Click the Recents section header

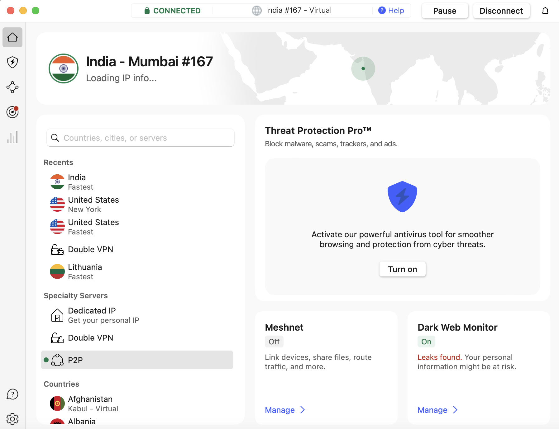point(58,162)
